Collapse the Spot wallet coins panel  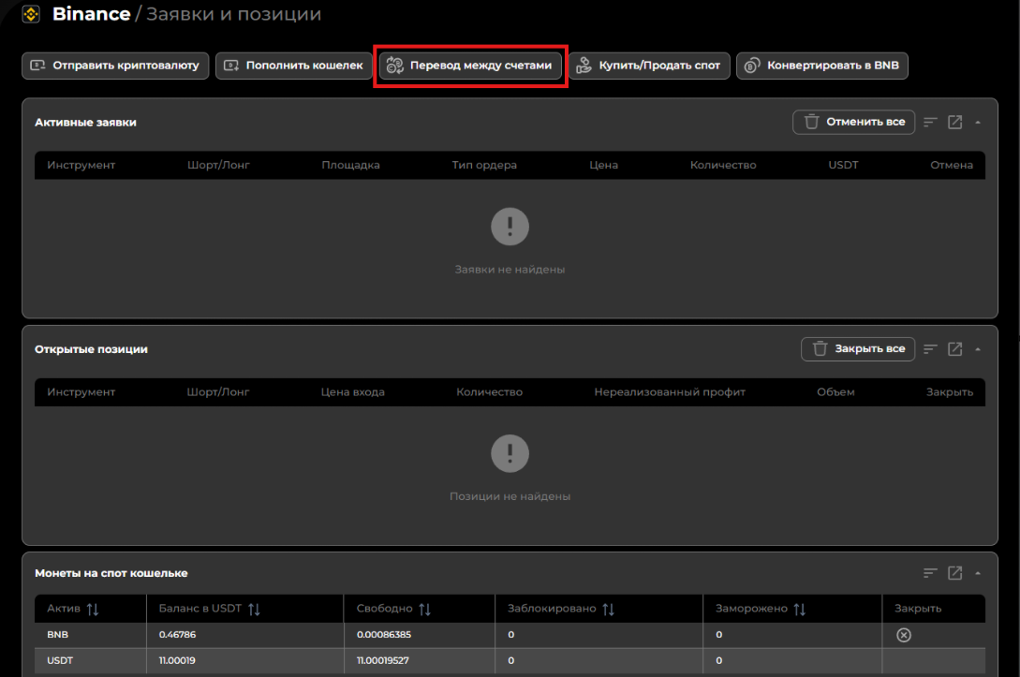(978, 573)
